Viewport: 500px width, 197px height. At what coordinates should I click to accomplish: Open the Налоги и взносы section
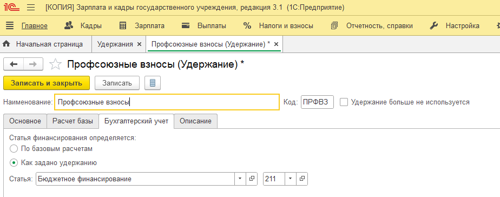click(x=286, y=26)
